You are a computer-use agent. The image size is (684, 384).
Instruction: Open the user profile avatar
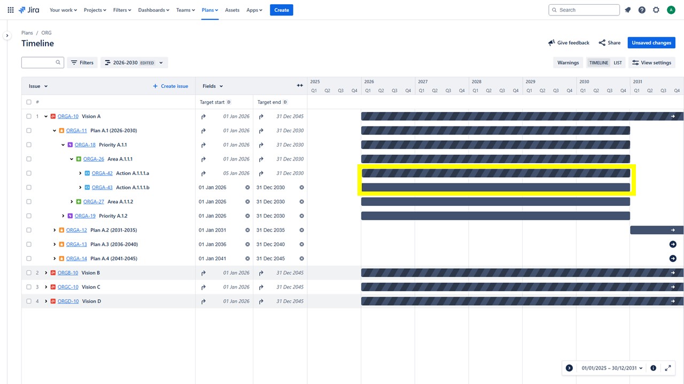(x=671, y=10)
